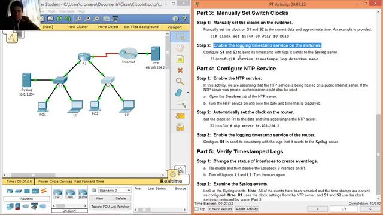The image size is (383, 215).
Task: Select R1 router in the topology
Action: pyautogui.click(x=84, y=57)
